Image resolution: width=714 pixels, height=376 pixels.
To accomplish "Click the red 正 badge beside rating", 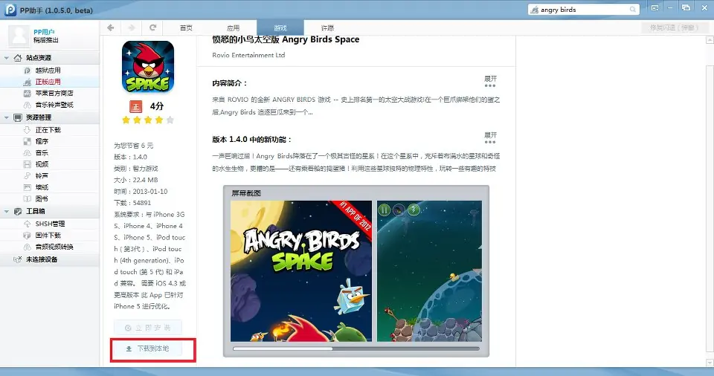I will (135, 106).
